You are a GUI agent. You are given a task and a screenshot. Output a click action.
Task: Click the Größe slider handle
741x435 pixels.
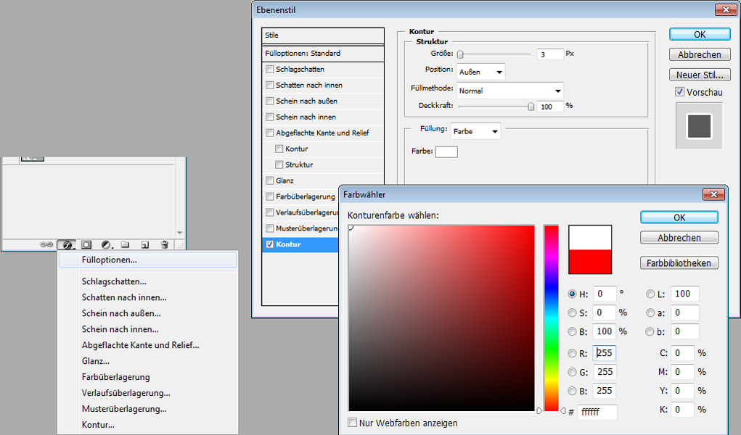pyautogui.click(x=460, y=54)
